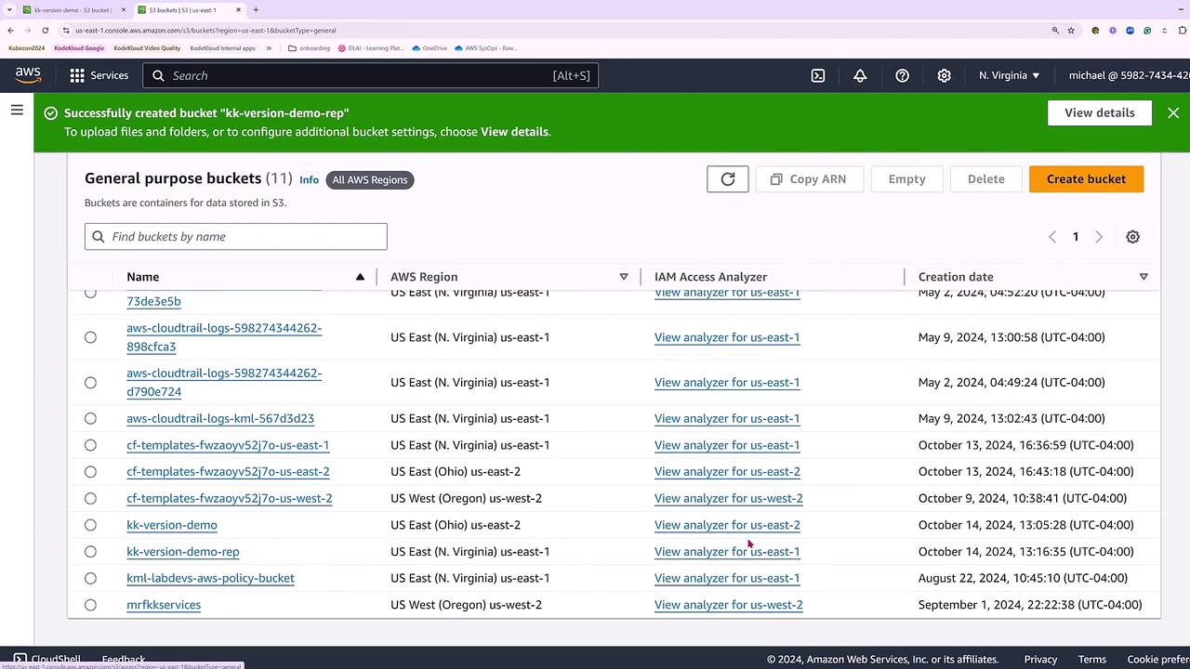Image resolution: width=1190 pixels, height=669 pixels.
Task: Toggle the left hamburger navigation menu
Action: coord(17,111)
